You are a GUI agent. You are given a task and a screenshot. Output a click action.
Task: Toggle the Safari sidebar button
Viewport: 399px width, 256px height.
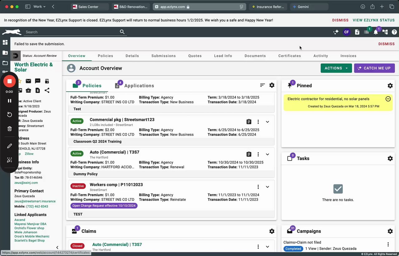pyautogui.click(x=27, y=7)
